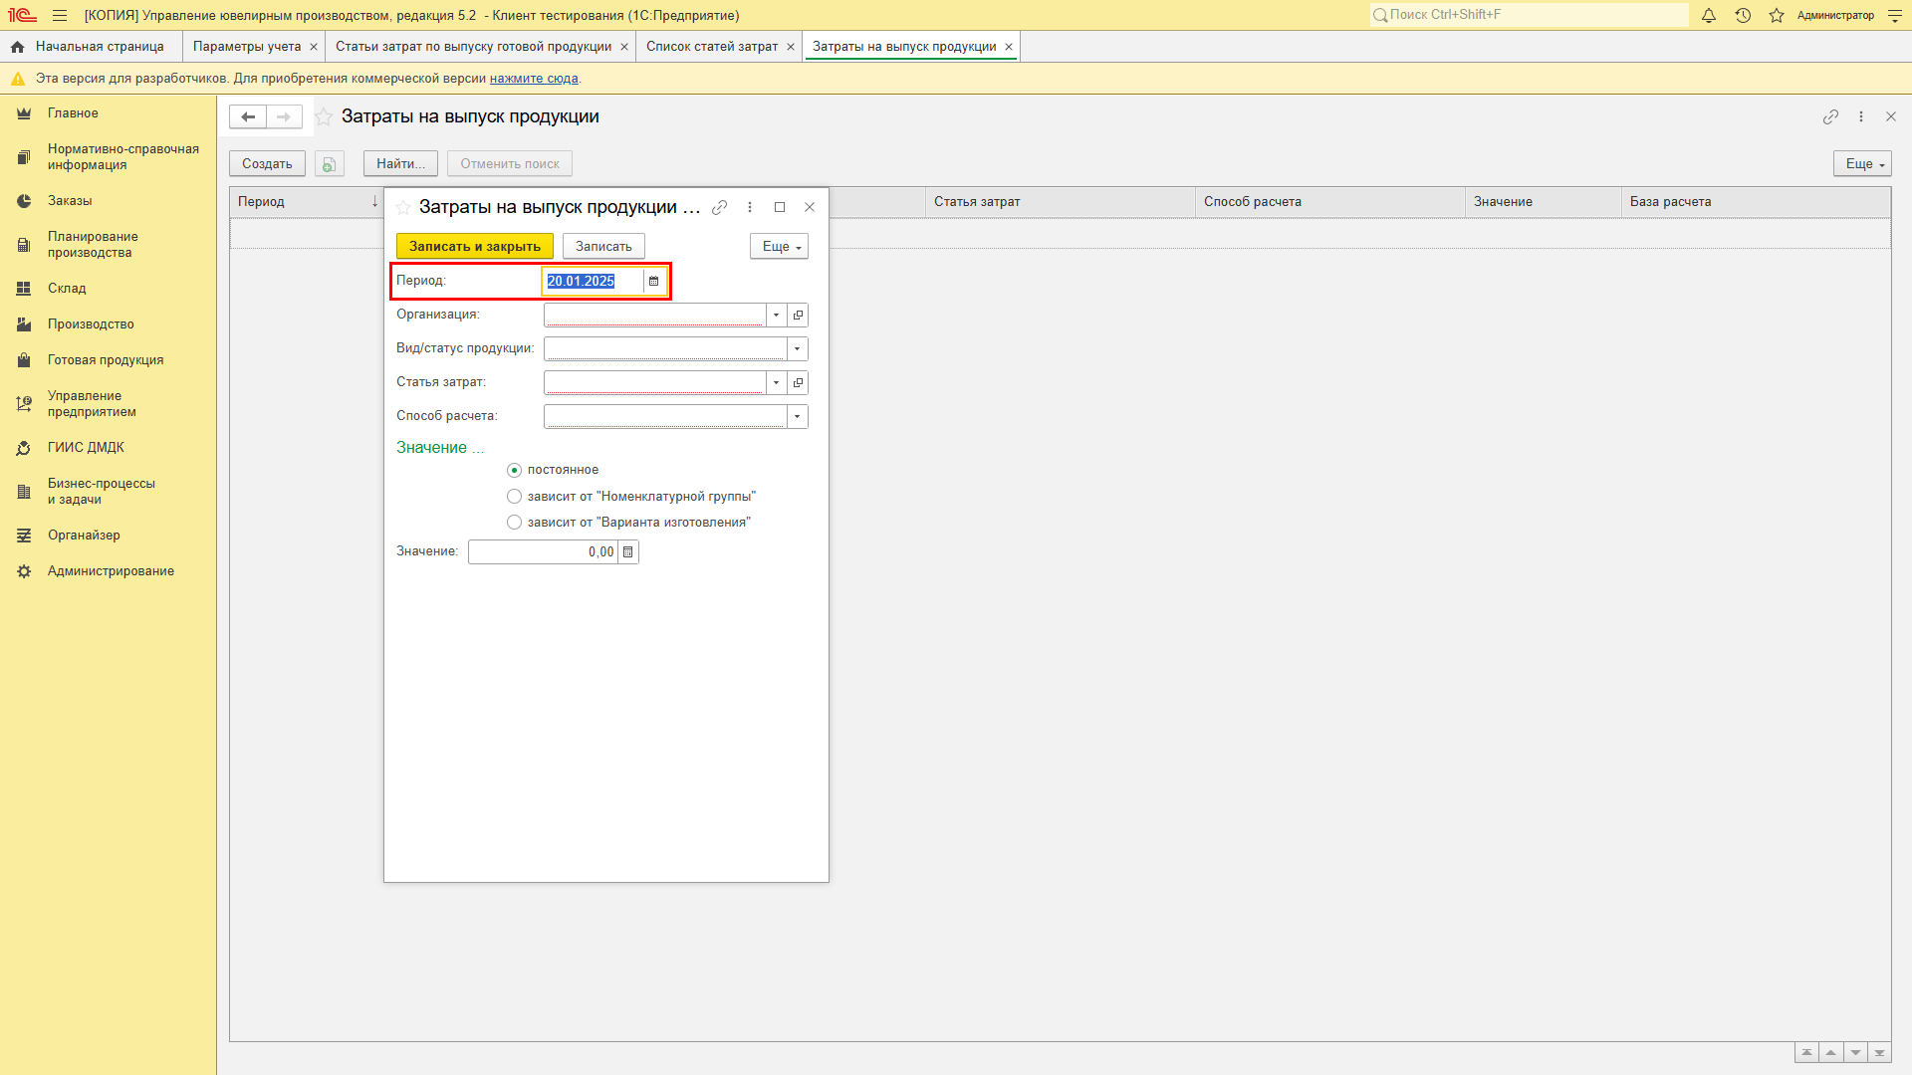This screenshot has width=1912, height=1075.
Task: Open service settings icon beside Администратор
Action: pyautogui.click(x=1895, y=15)
